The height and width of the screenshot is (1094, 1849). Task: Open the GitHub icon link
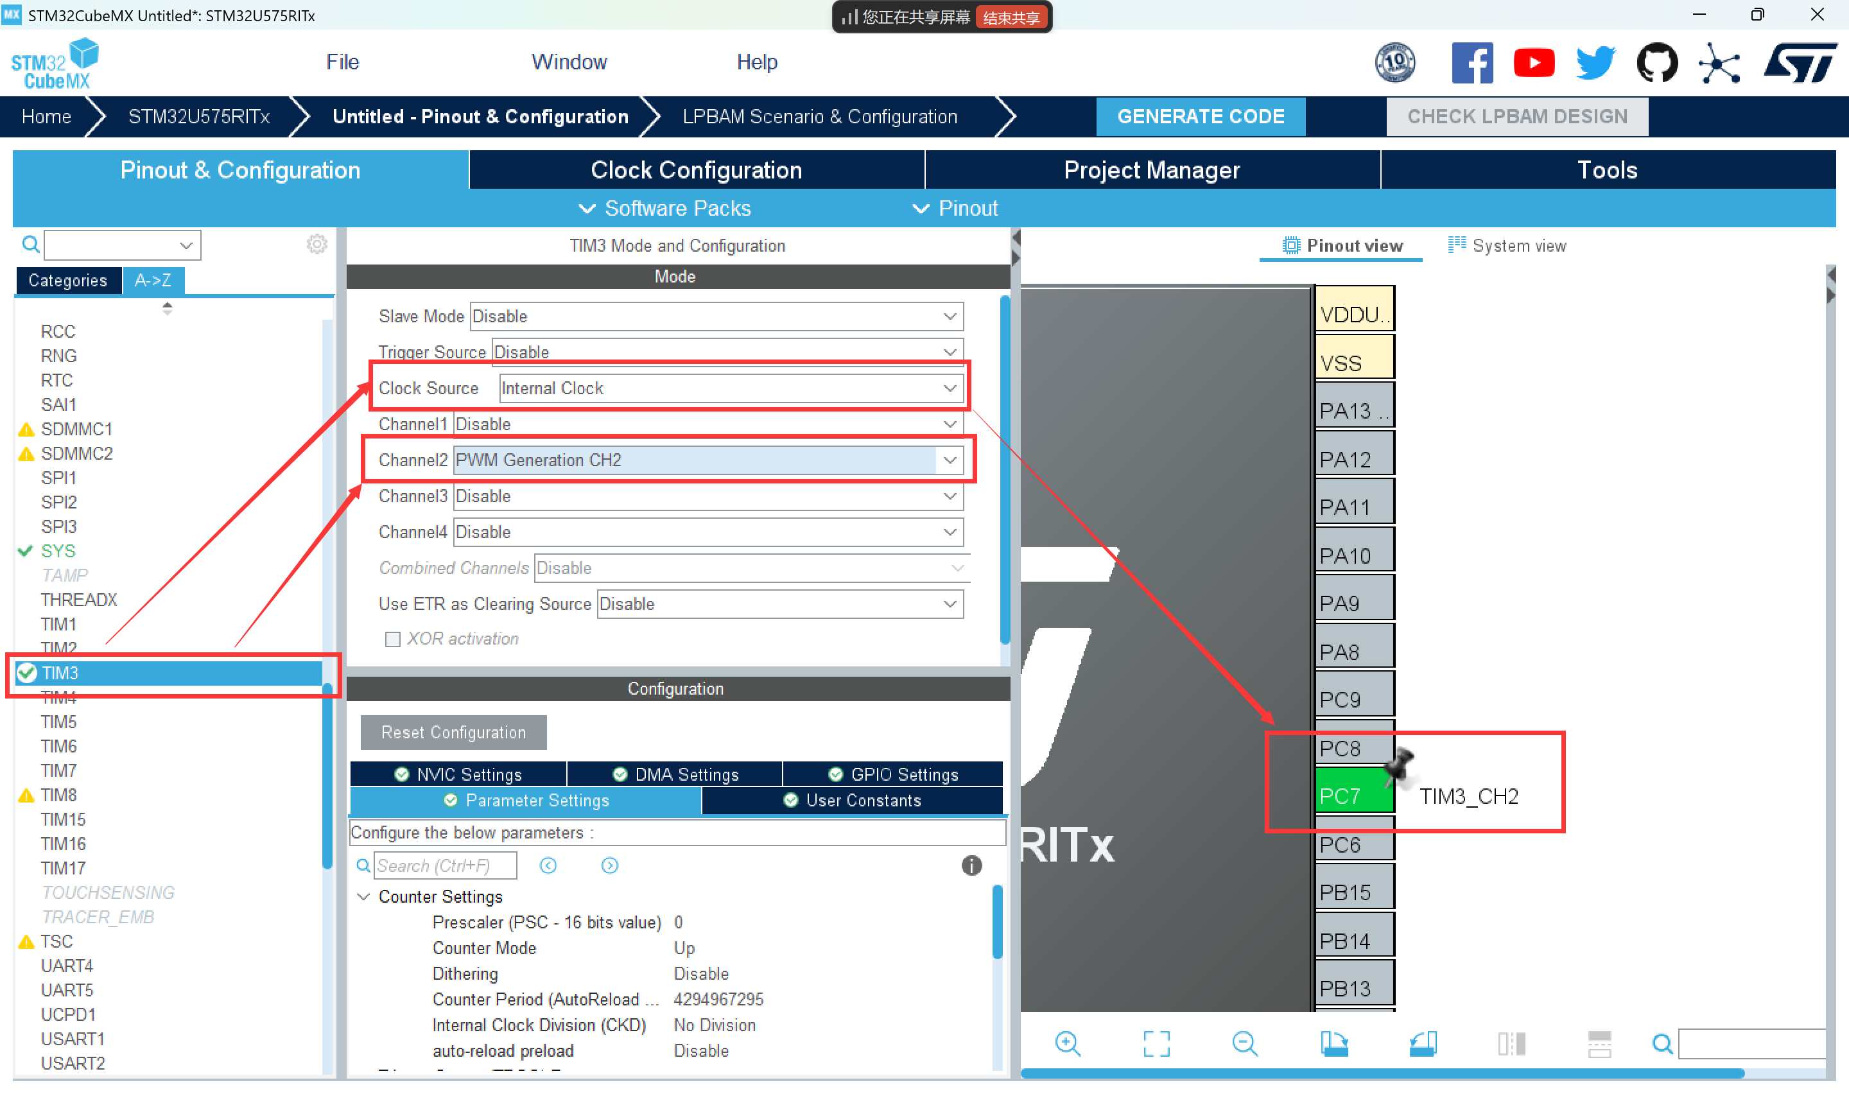click(1658, 63)
